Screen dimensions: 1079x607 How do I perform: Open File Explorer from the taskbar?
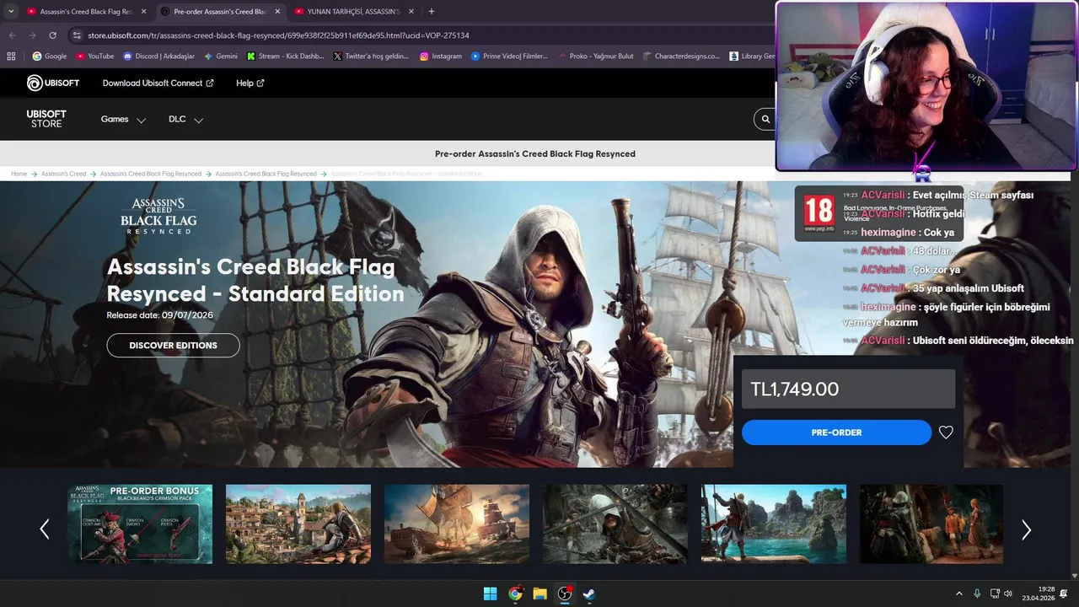(539, 594)
